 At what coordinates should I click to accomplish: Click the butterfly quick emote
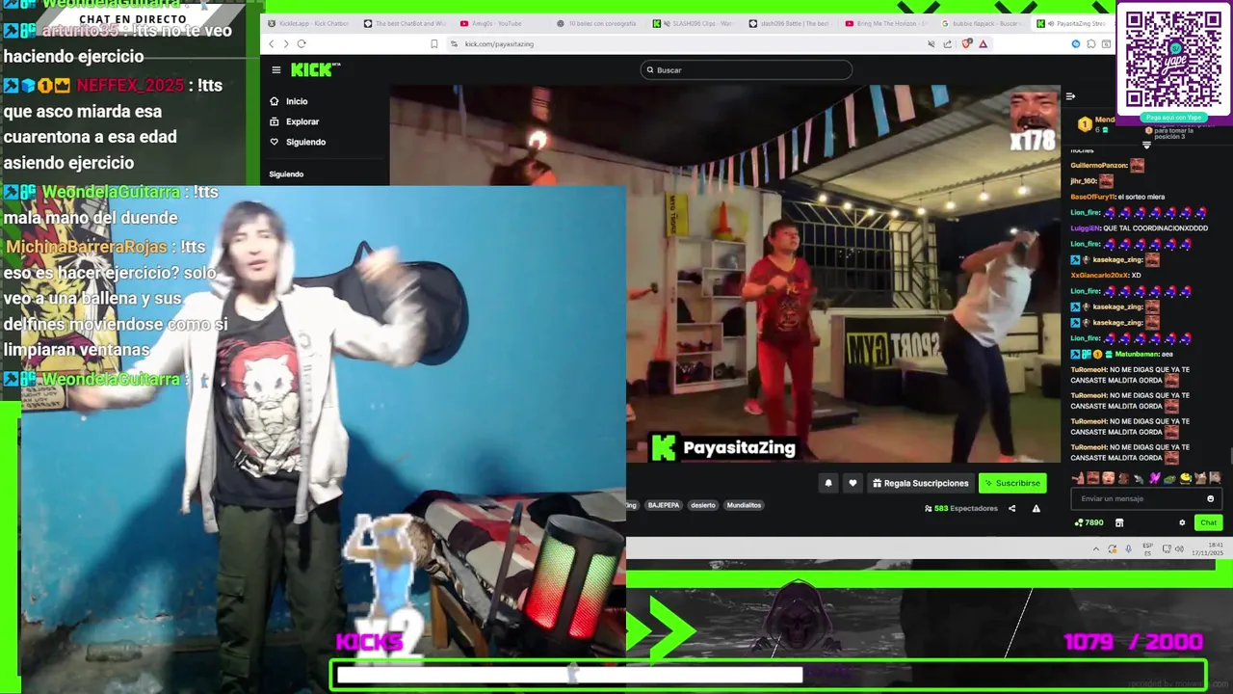[x=1154, y=478]
